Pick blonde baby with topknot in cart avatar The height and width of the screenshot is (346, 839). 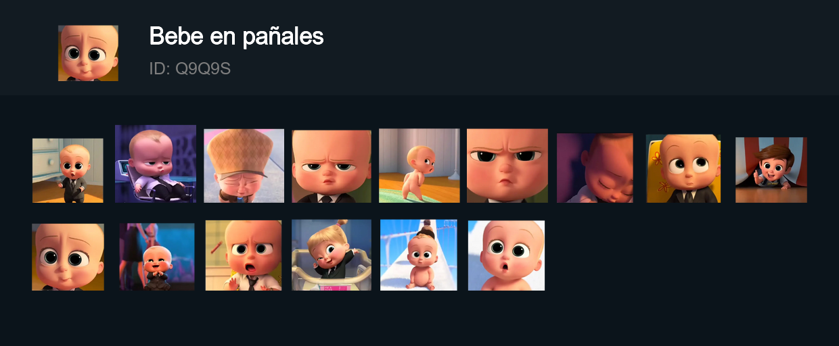(x=332, y=255)
